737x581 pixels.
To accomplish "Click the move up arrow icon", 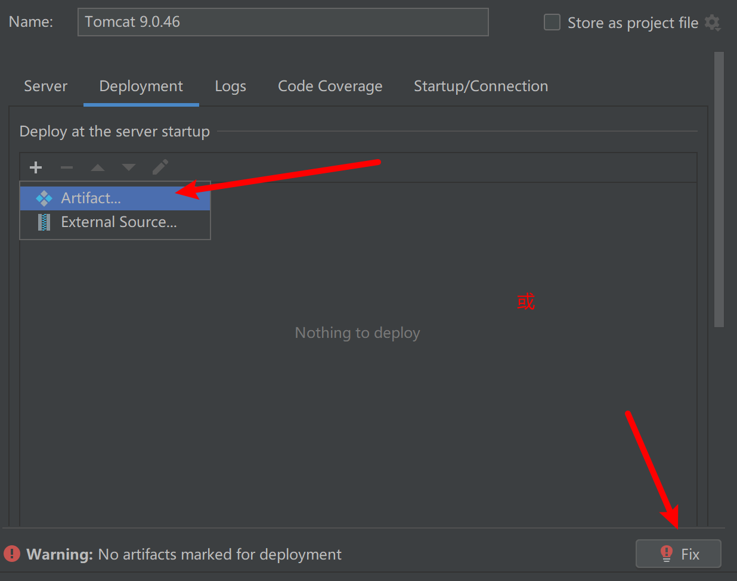I will tap(98, 168).
